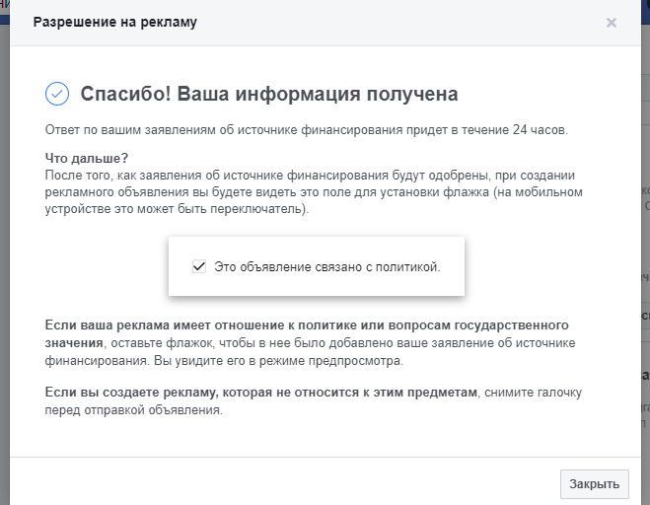Close the dialog with the X icon

click(x=611, y=23)
